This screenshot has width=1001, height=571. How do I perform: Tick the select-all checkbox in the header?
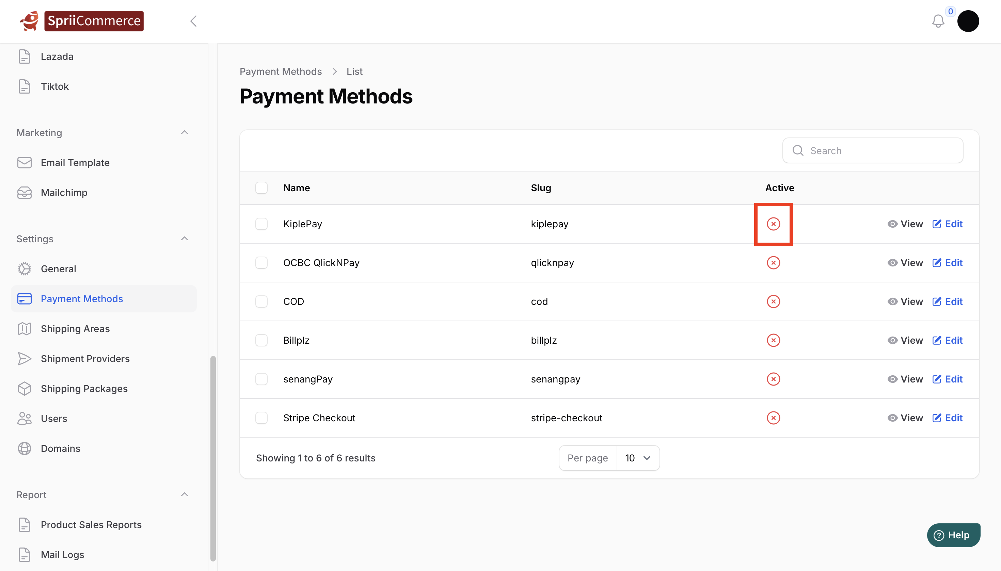pyautogui.click(x=261, y=188)
